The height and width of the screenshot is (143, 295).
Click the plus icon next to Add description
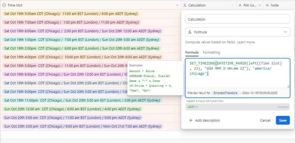click(x=191, y=120)
